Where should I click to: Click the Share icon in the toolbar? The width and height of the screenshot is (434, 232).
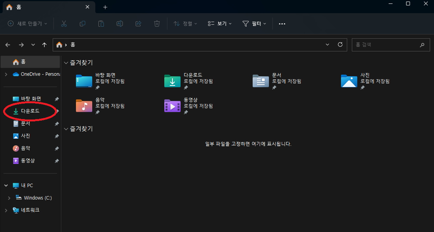138,23
